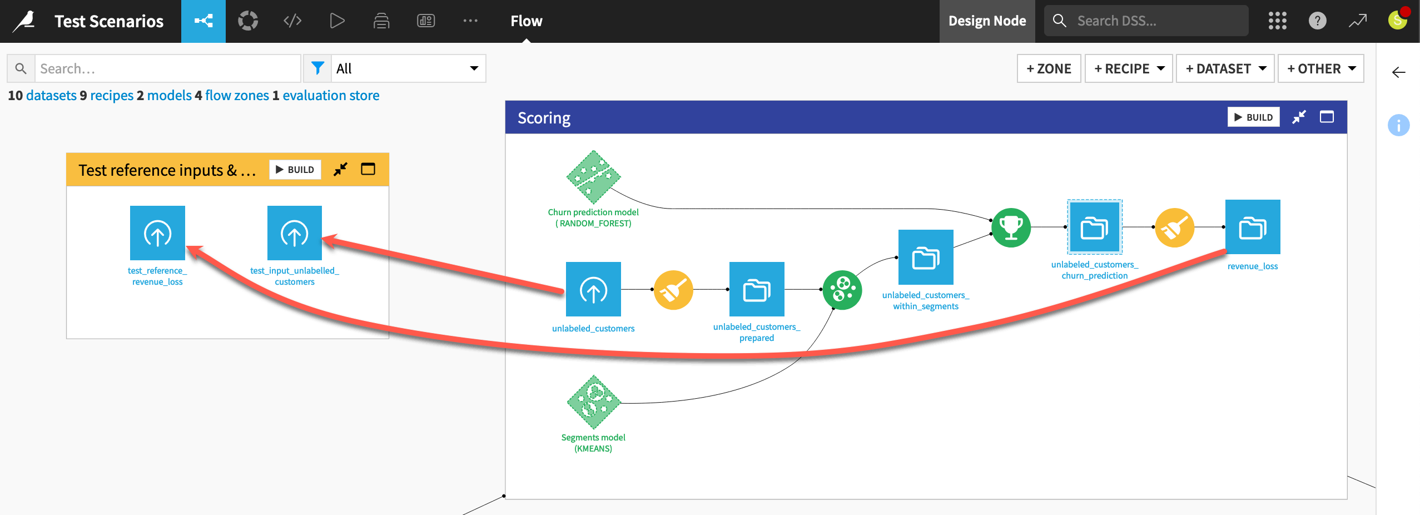Select unlabeled_customers_churn_prediction dataset icon
1420x515 pixels.
coord(1094,227)
